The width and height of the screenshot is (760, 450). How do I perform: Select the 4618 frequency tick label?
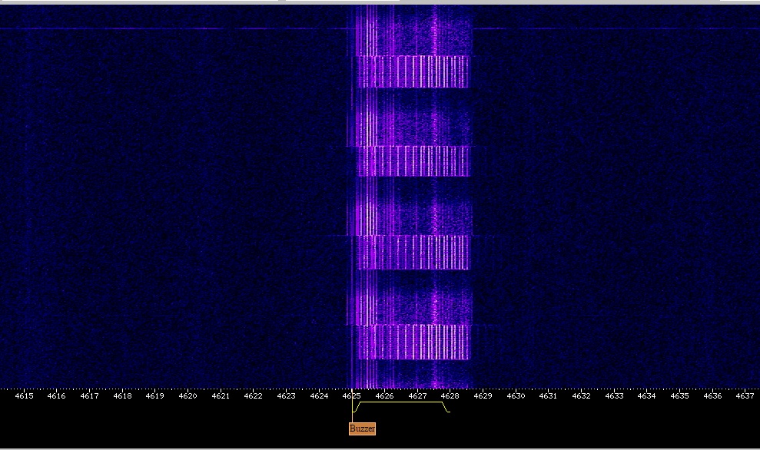click(122, 396)
